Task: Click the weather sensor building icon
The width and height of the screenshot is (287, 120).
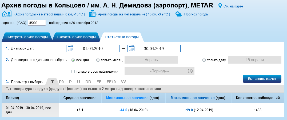Action: (x=92, y=14)
